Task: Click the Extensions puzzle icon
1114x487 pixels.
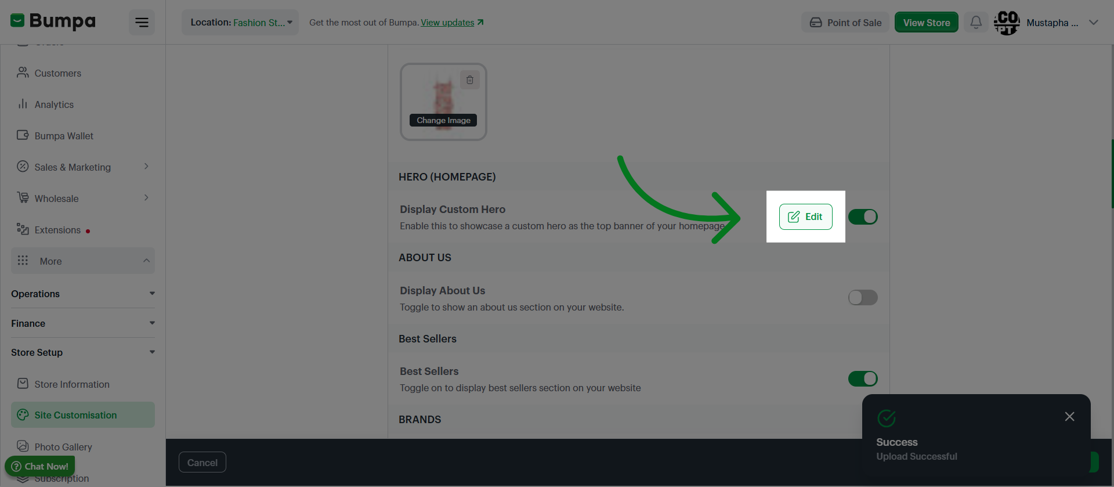Action: click(23, 229)
